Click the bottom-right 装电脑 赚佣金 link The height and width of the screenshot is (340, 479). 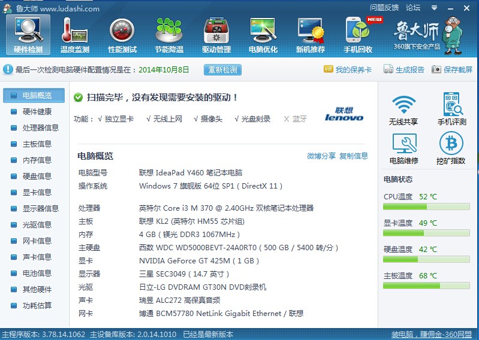pyautogui.click(x=432, y=335)
